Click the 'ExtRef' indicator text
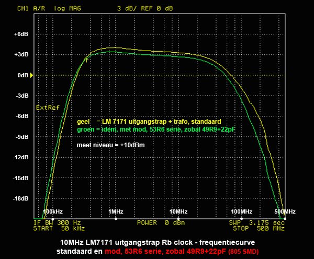 click(x=48, y=108)
